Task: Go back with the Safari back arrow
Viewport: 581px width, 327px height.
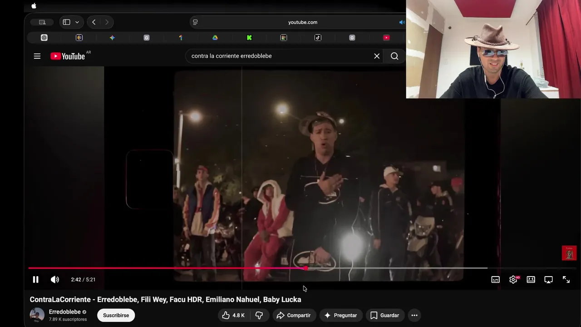Action: coord(94,22)
